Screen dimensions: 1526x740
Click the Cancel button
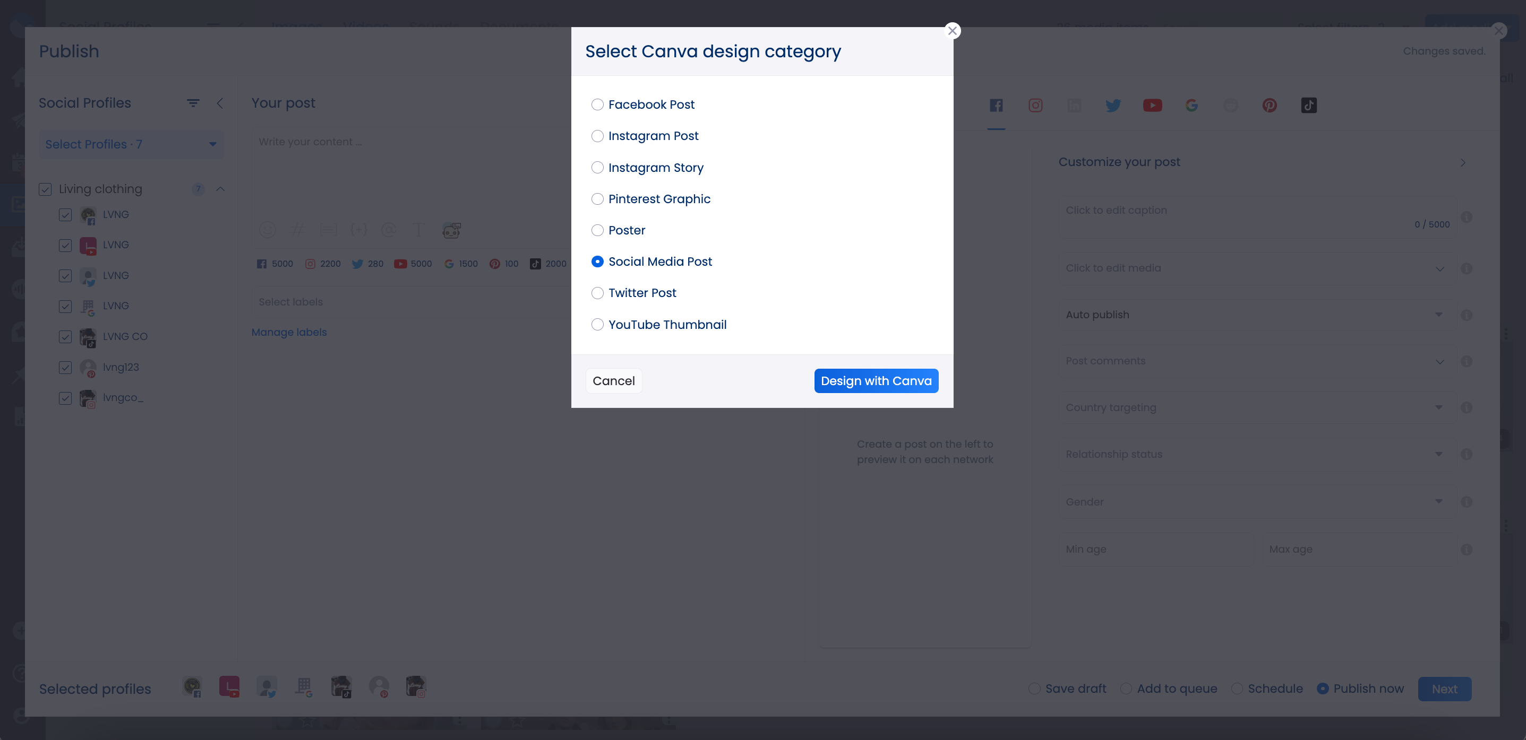click(613, 381)
